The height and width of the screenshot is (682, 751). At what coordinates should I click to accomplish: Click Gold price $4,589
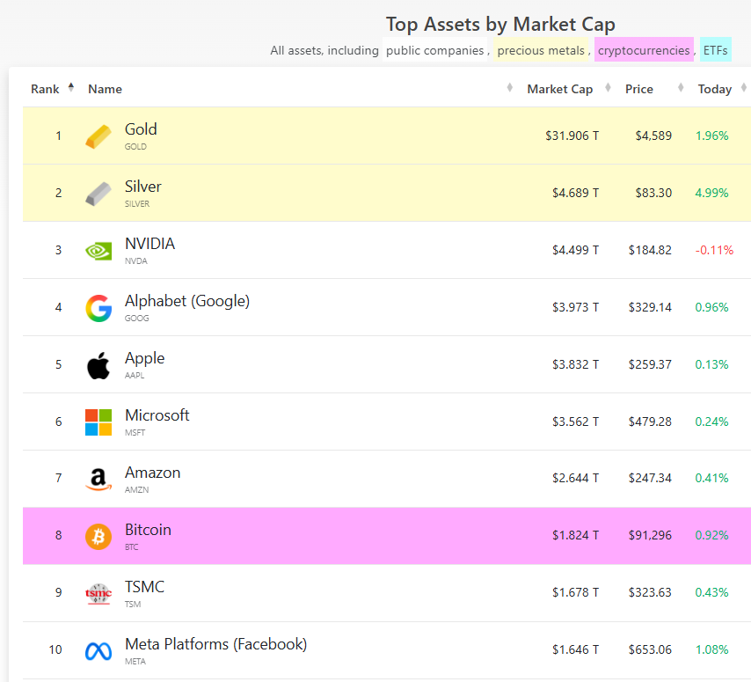653,136
